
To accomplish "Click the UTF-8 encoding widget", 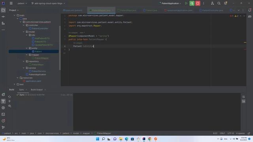I will [230, 133].
